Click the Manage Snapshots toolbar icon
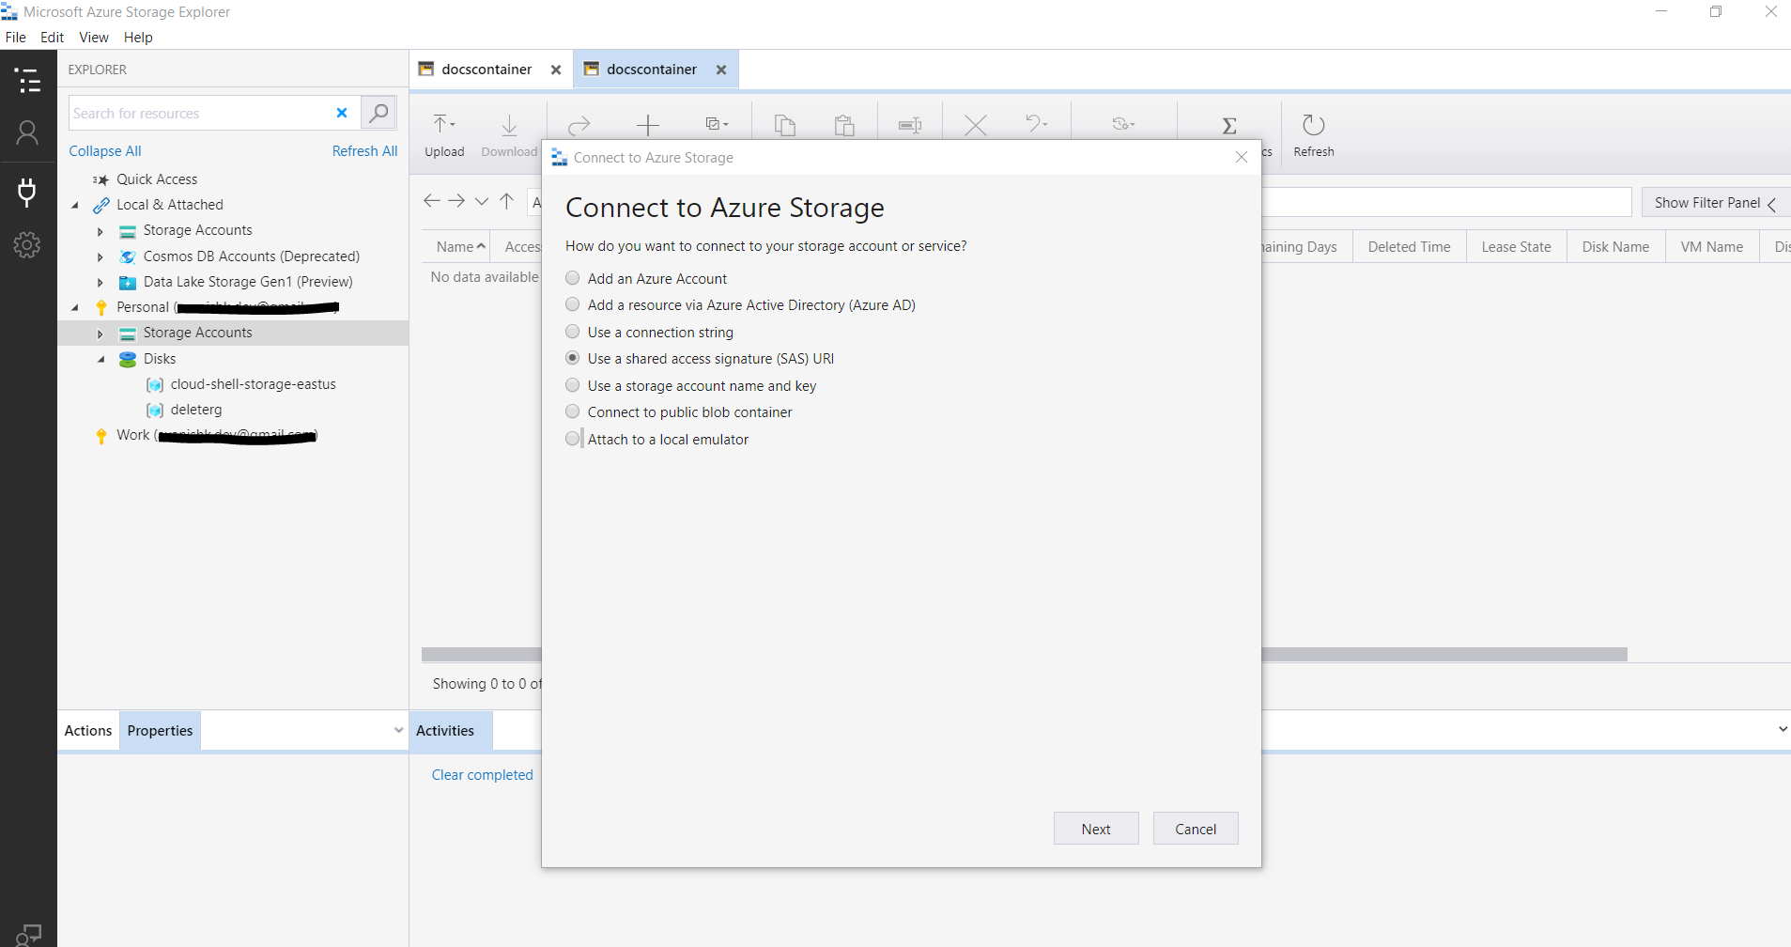This screenshot has width=1791, height=947. click(x=1123, y=124)
